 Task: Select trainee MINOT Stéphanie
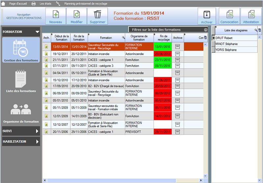[236, 44]
